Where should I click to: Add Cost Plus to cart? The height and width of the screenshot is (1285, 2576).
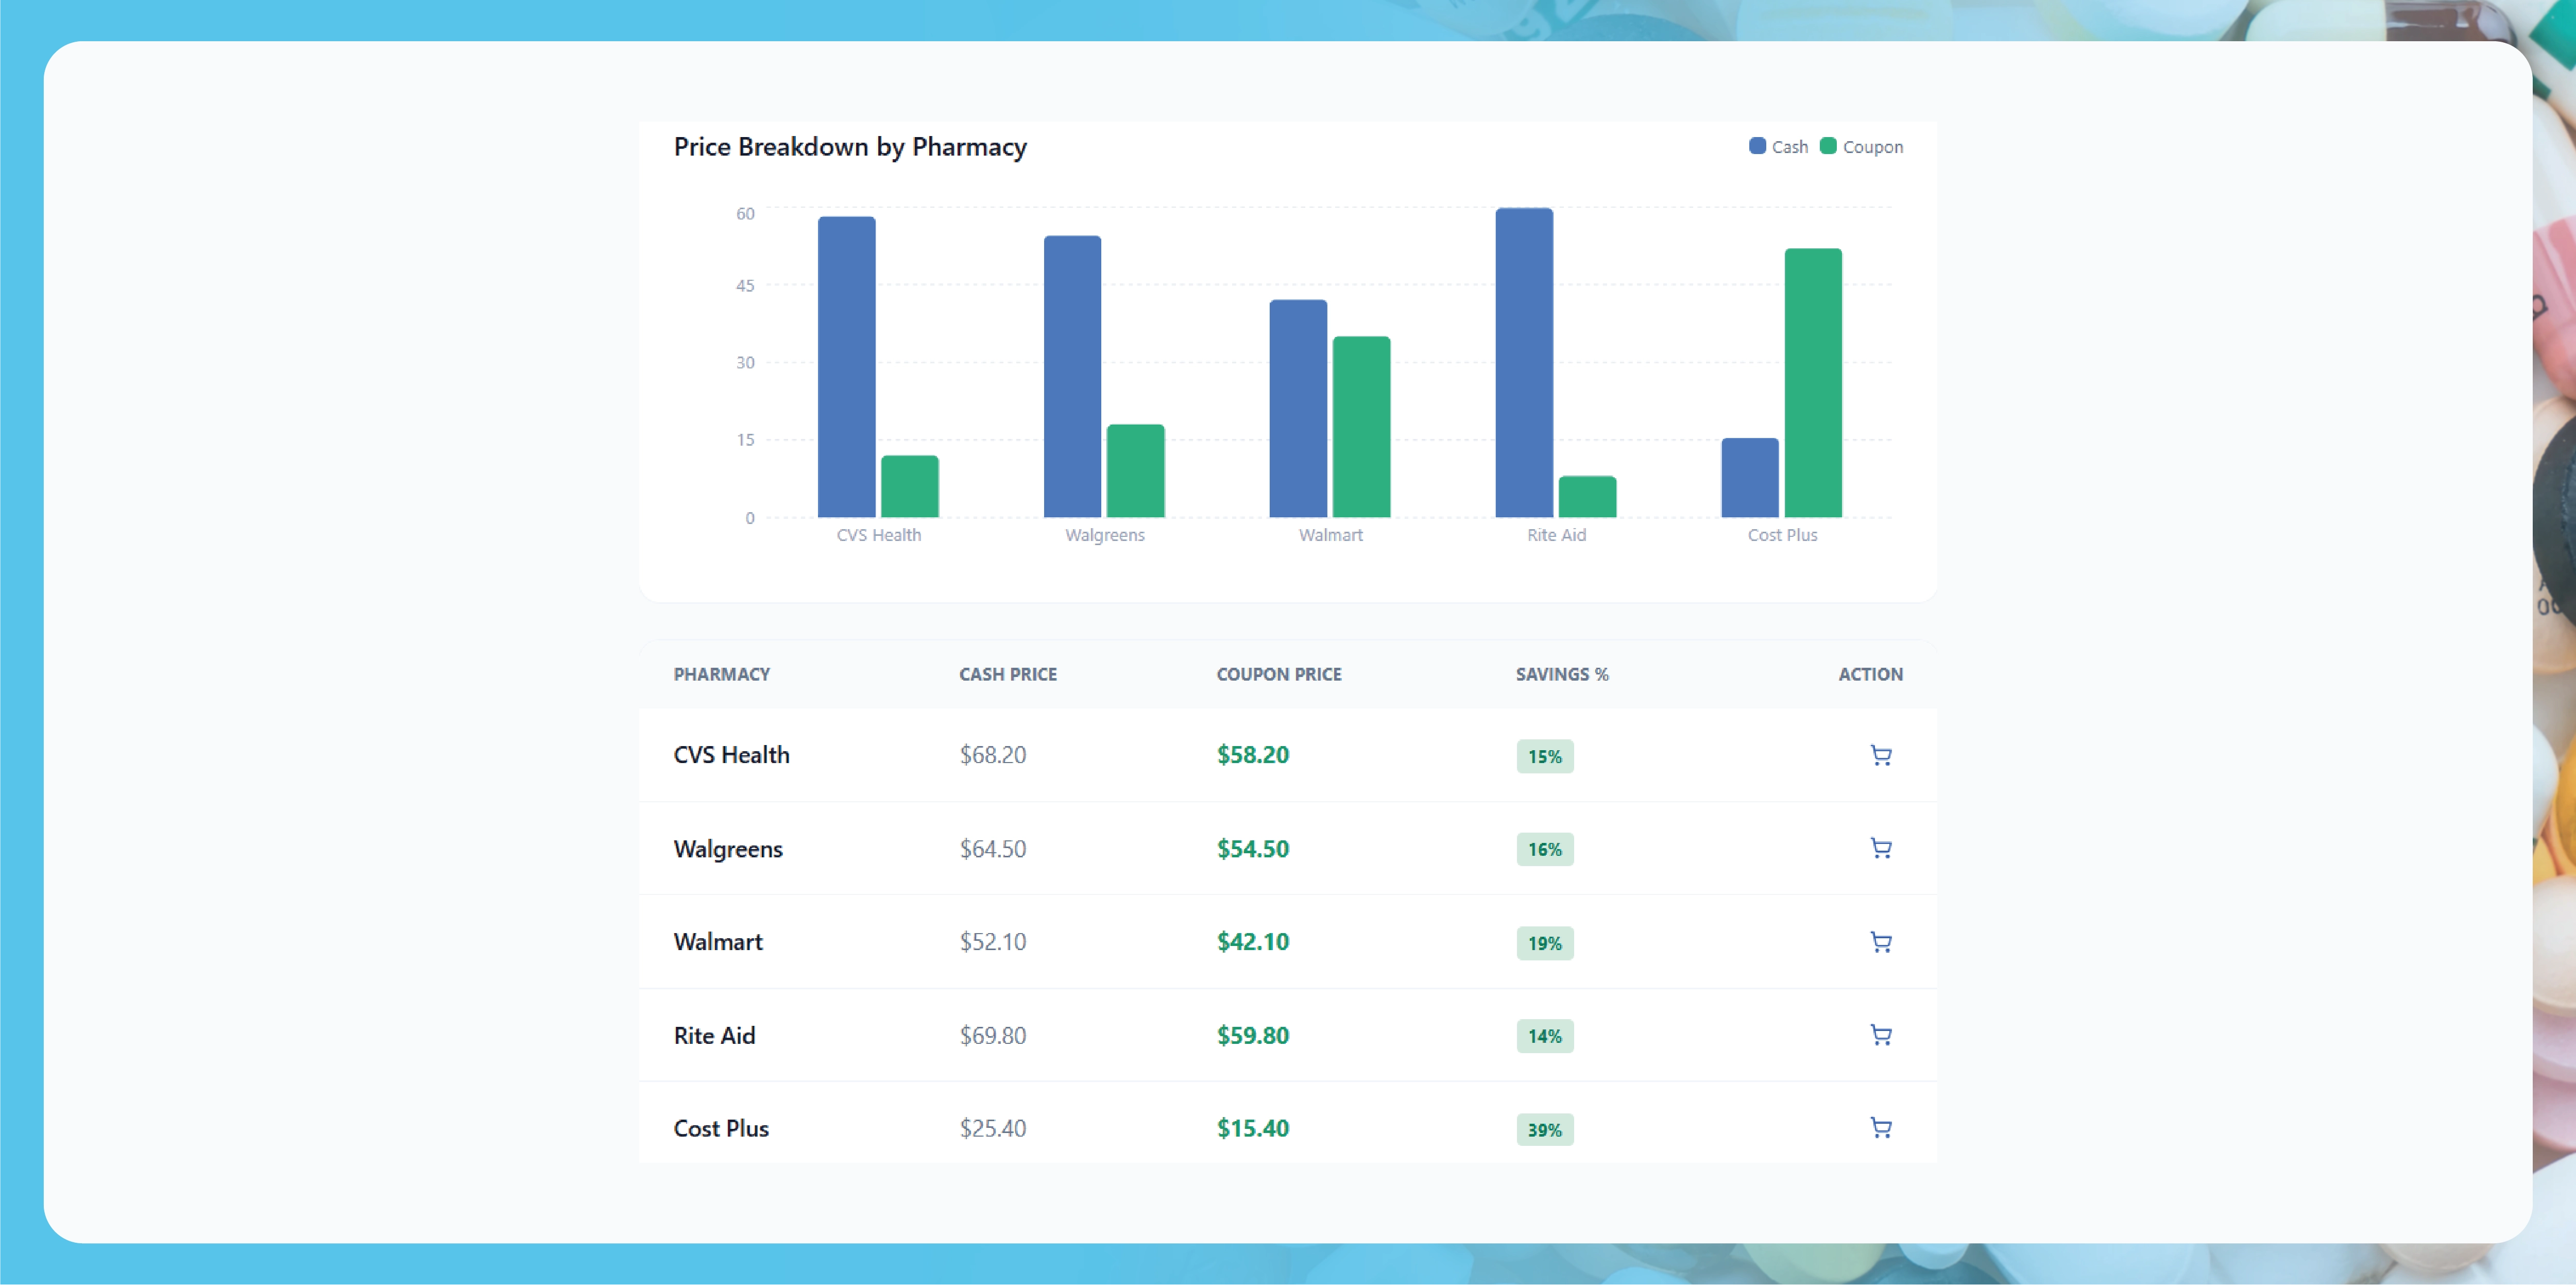[x=1881, y=1128]
